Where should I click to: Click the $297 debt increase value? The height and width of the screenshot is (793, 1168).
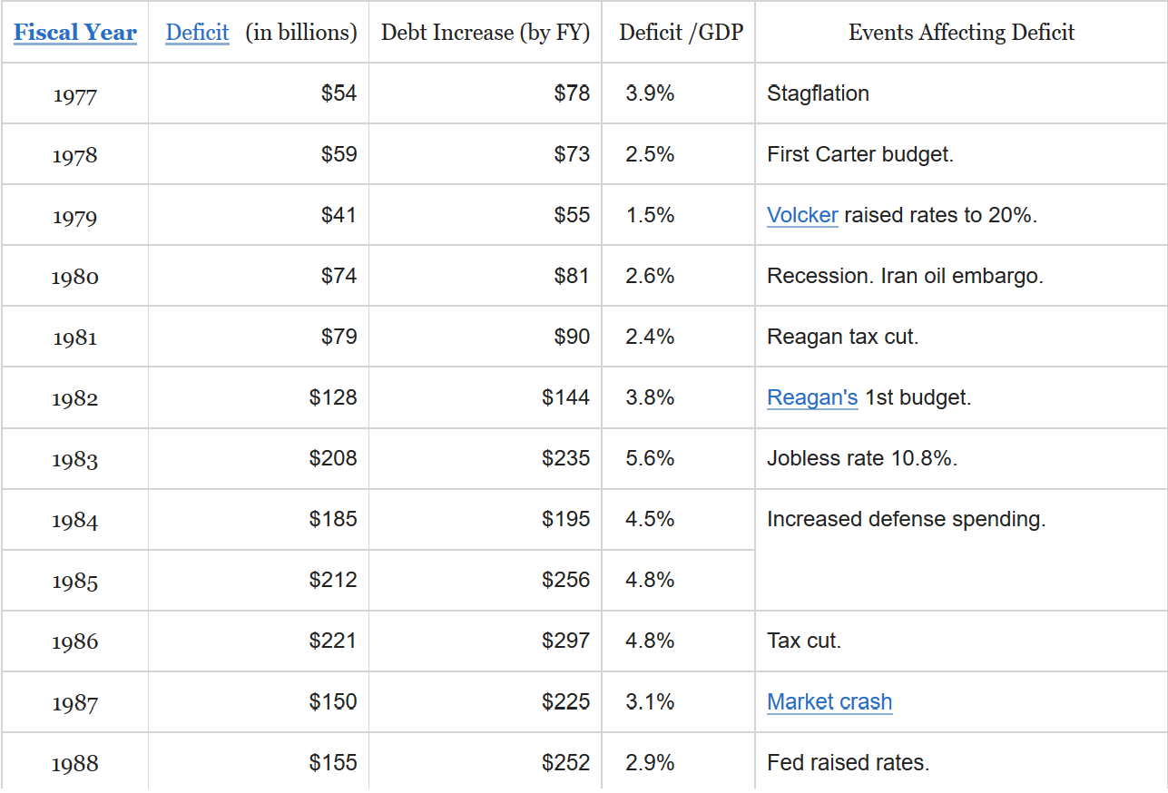[x=565, y=641]
